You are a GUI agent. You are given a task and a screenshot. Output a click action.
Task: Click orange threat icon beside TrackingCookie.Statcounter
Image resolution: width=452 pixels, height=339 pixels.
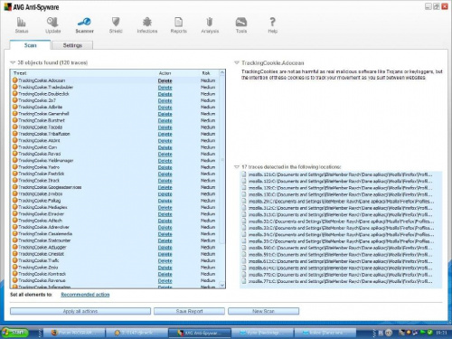click(x=14, y=240)
